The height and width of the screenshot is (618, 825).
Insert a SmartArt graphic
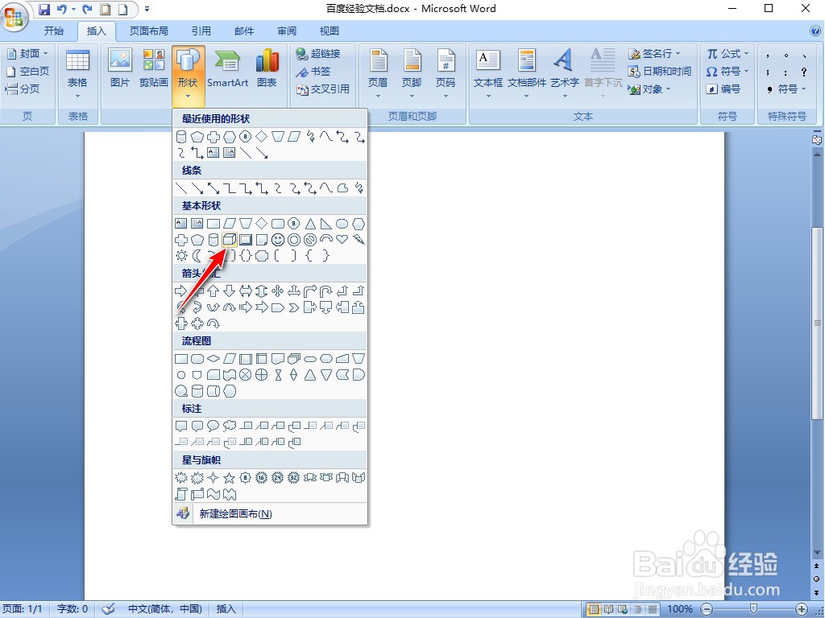pyautogui.click(x=227, y=68)
